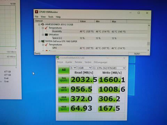This screenshot has height=125, width=167.
Task: Click Assembly max value 63 °C
Action: pyautogui.click(x=119, y=32)
